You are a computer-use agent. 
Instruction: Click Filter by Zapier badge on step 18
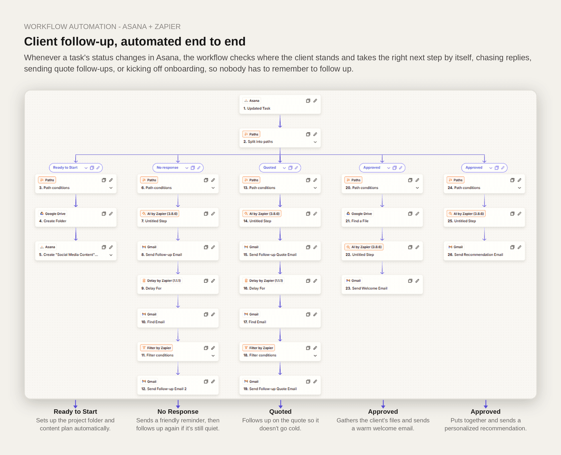point(259,348)
